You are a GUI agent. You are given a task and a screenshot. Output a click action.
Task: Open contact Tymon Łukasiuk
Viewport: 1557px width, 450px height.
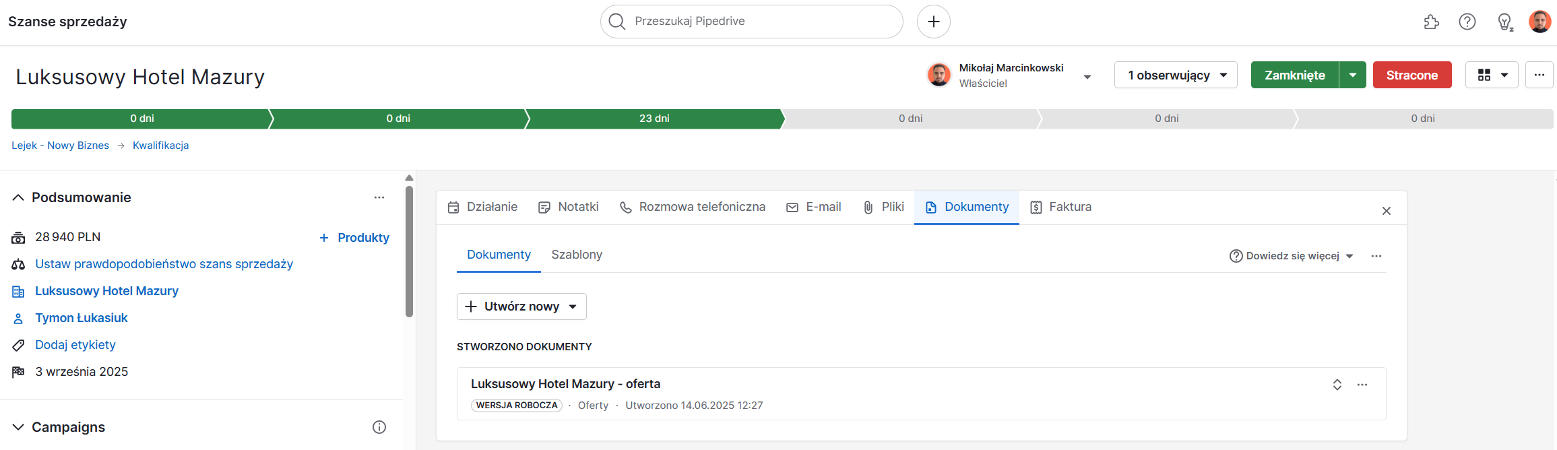81,318
